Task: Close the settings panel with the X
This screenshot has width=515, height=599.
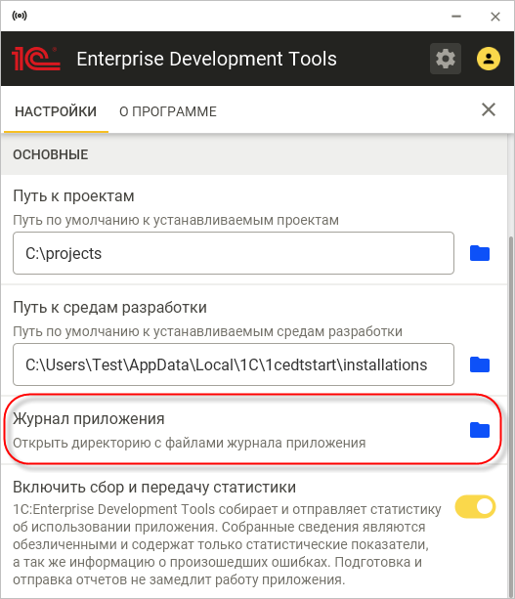Action: (489, 109)
